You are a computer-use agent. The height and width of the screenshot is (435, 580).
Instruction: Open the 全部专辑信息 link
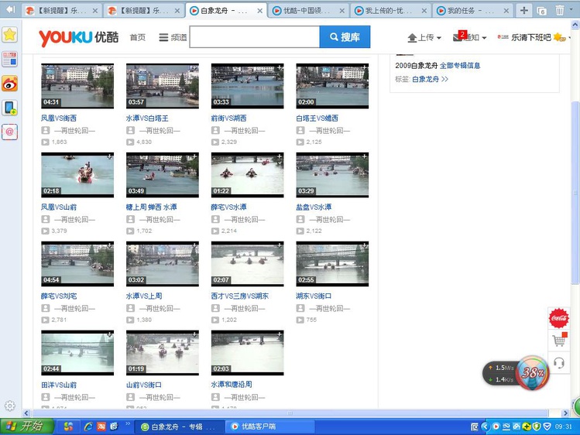tap(460, 66)
